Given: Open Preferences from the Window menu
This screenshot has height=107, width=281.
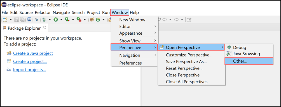Looking at the screenshot, I should pyautogui.click(x=134, y=63).
